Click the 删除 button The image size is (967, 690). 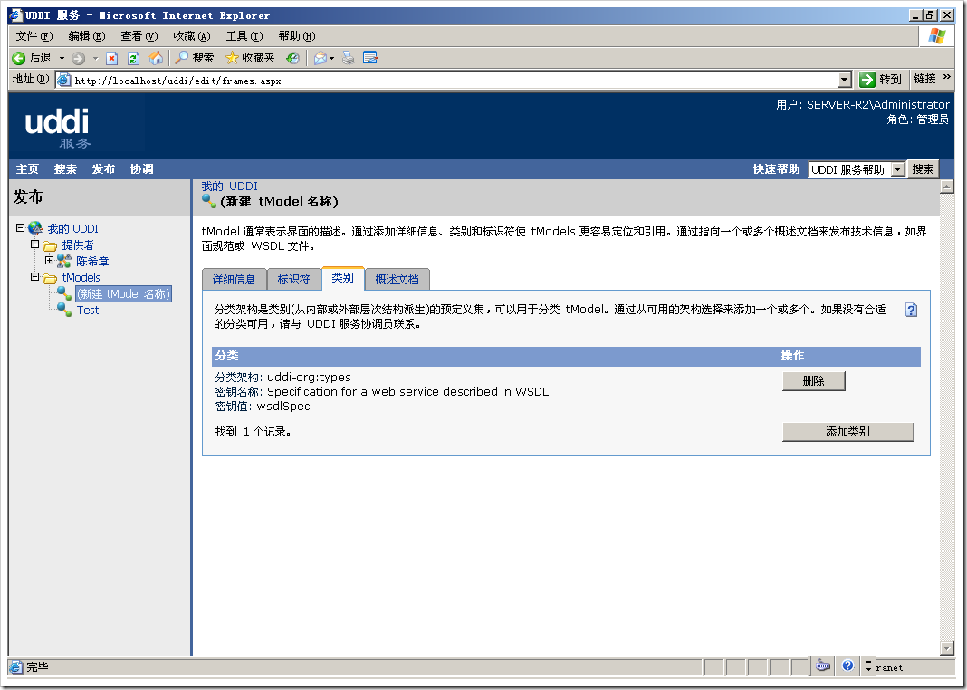point(813,381)
